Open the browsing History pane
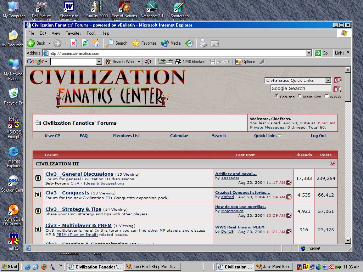This screenshot has width=363, height=272. click(189, 43)
